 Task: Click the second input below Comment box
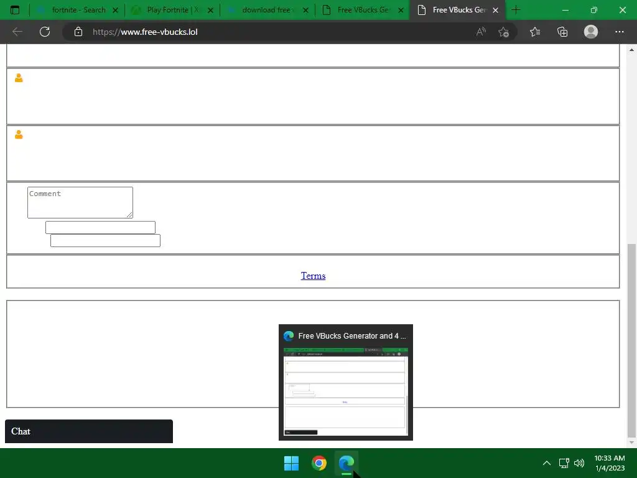[105, 240]
